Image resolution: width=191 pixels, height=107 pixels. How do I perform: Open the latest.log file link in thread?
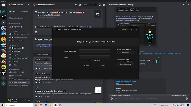tap(160, 54)
